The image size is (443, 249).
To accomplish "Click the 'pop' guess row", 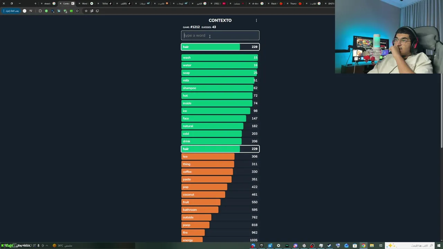I will [x=220, y=187].
